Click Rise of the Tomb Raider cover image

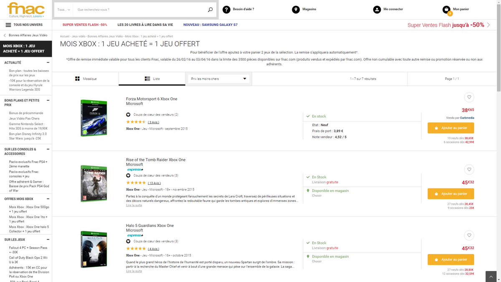pos(94,183)
